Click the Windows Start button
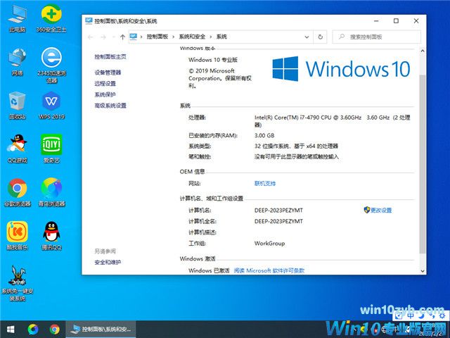The image size is (450, 338). [x=11, y=329]
